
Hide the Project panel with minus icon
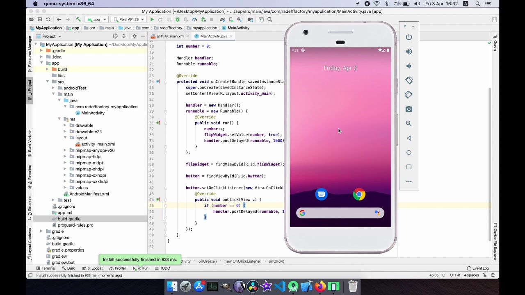[x=142, y=36]
